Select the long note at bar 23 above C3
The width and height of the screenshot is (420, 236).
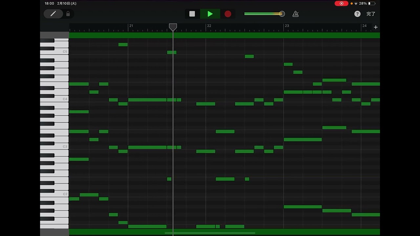303,139
